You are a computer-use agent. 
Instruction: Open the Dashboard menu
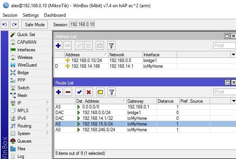point(55,15)
